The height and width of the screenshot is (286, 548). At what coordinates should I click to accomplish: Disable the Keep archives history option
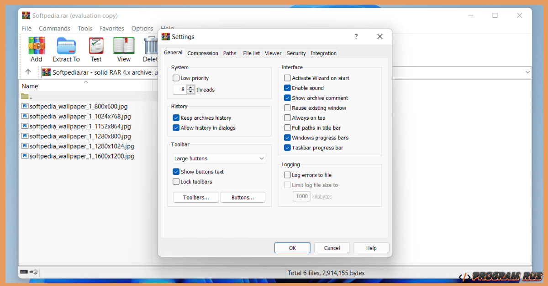click(176, 117)
